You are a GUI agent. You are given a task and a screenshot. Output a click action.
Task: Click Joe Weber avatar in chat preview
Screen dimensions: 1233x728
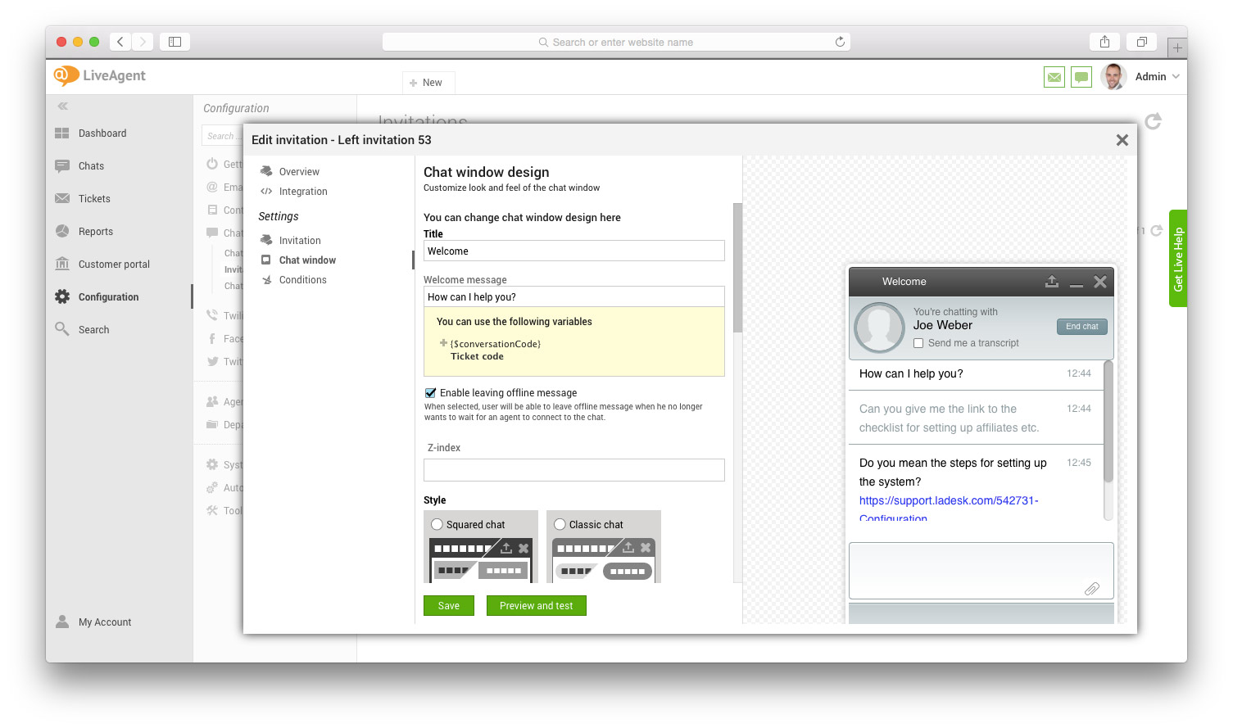click(x=879, y=328)
